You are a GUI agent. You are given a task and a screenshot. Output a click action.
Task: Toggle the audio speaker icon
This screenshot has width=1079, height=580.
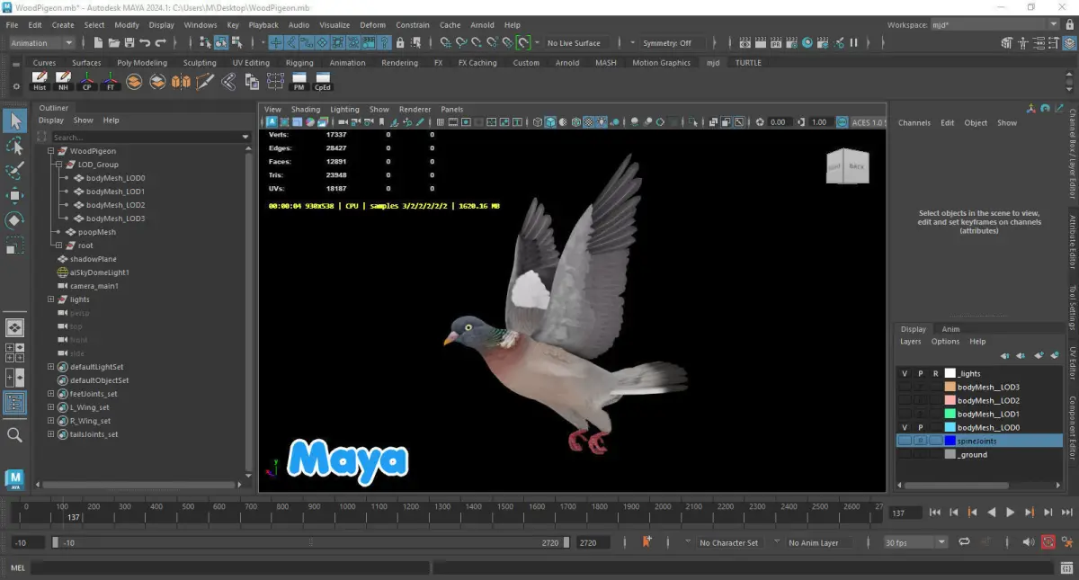[1030, 542]
